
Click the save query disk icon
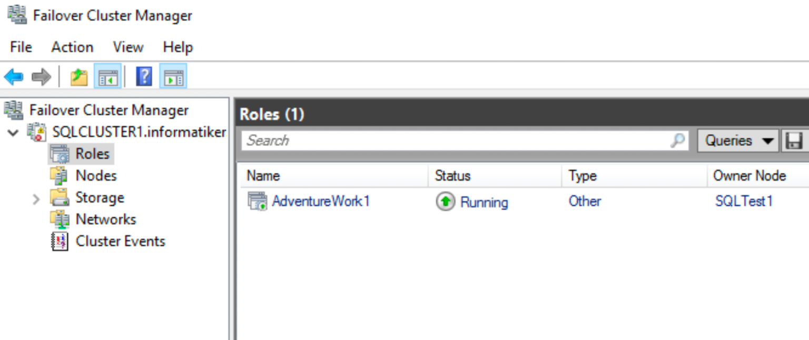(793, 141)
